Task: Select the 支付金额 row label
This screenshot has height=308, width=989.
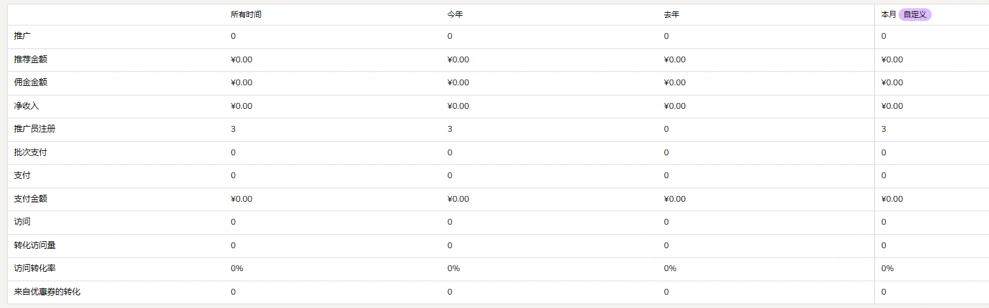Action: pyautogui.click(x=31, y=199)
